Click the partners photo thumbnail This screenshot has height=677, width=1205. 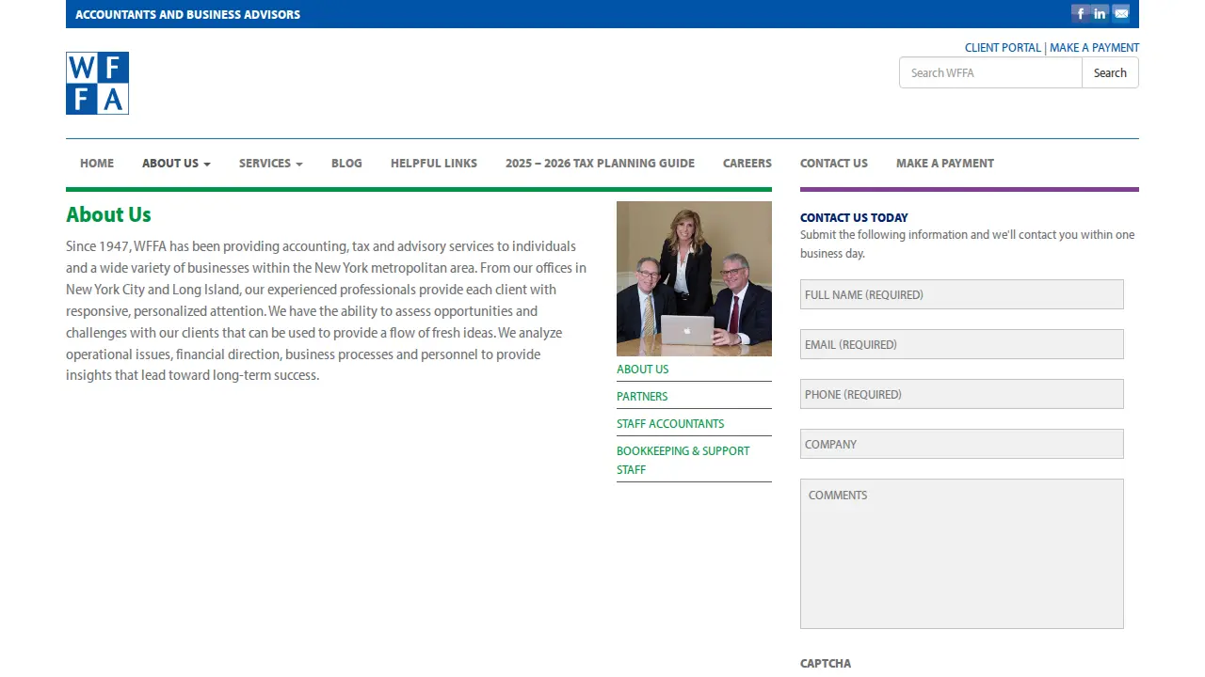pos(694,278)
